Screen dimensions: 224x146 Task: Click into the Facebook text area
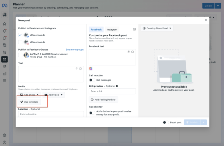[x=112, y=57]
